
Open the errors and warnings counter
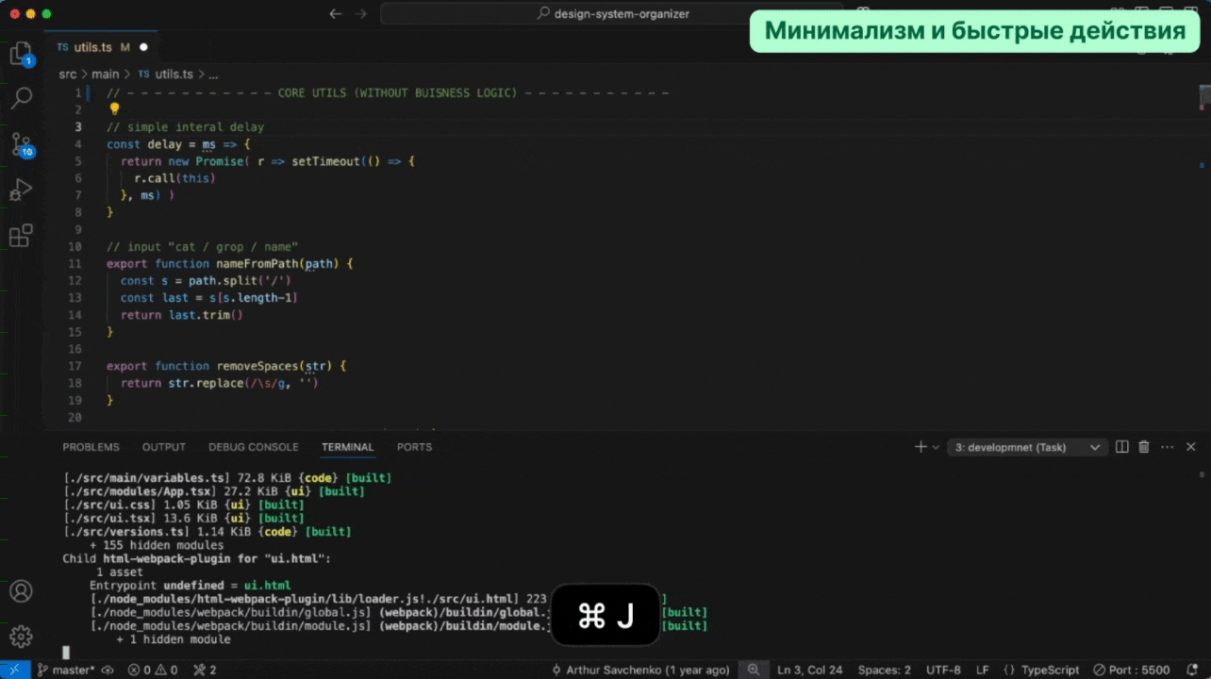(153, 670)
